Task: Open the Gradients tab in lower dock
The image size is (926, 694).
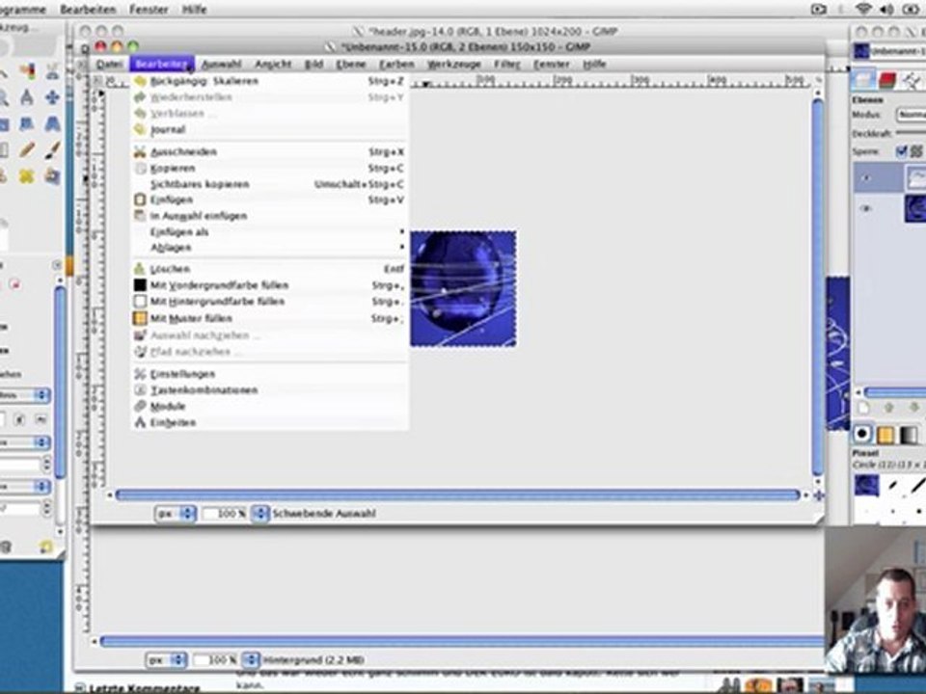Action: coord(909,435)
